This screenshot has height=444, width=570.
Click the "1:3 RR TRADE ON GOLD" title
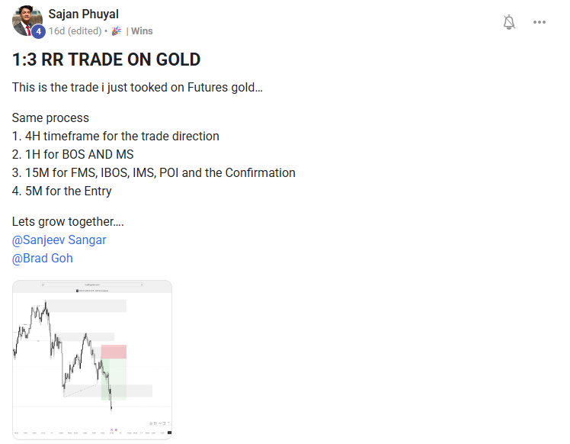point(107,60)
